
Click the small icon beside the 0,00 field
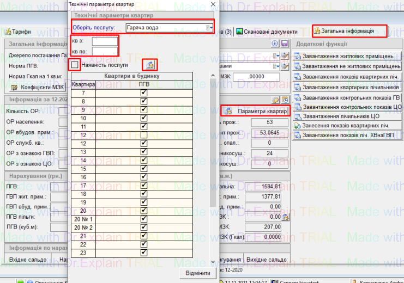[285, 217]
